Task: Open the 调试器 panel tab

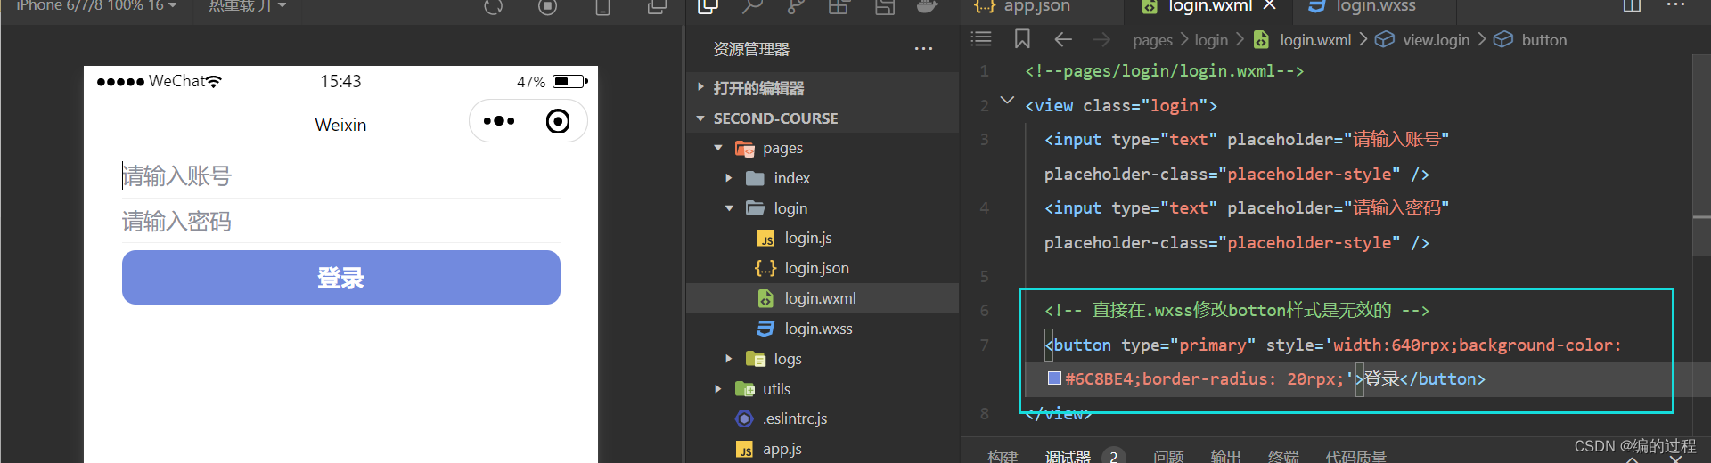Action: pos(1068,456)
